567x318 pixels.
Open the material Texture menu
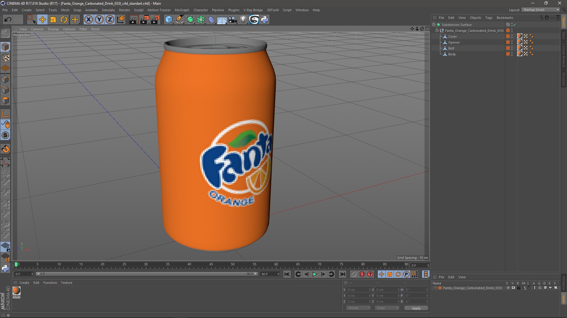[x=66, y=283]
